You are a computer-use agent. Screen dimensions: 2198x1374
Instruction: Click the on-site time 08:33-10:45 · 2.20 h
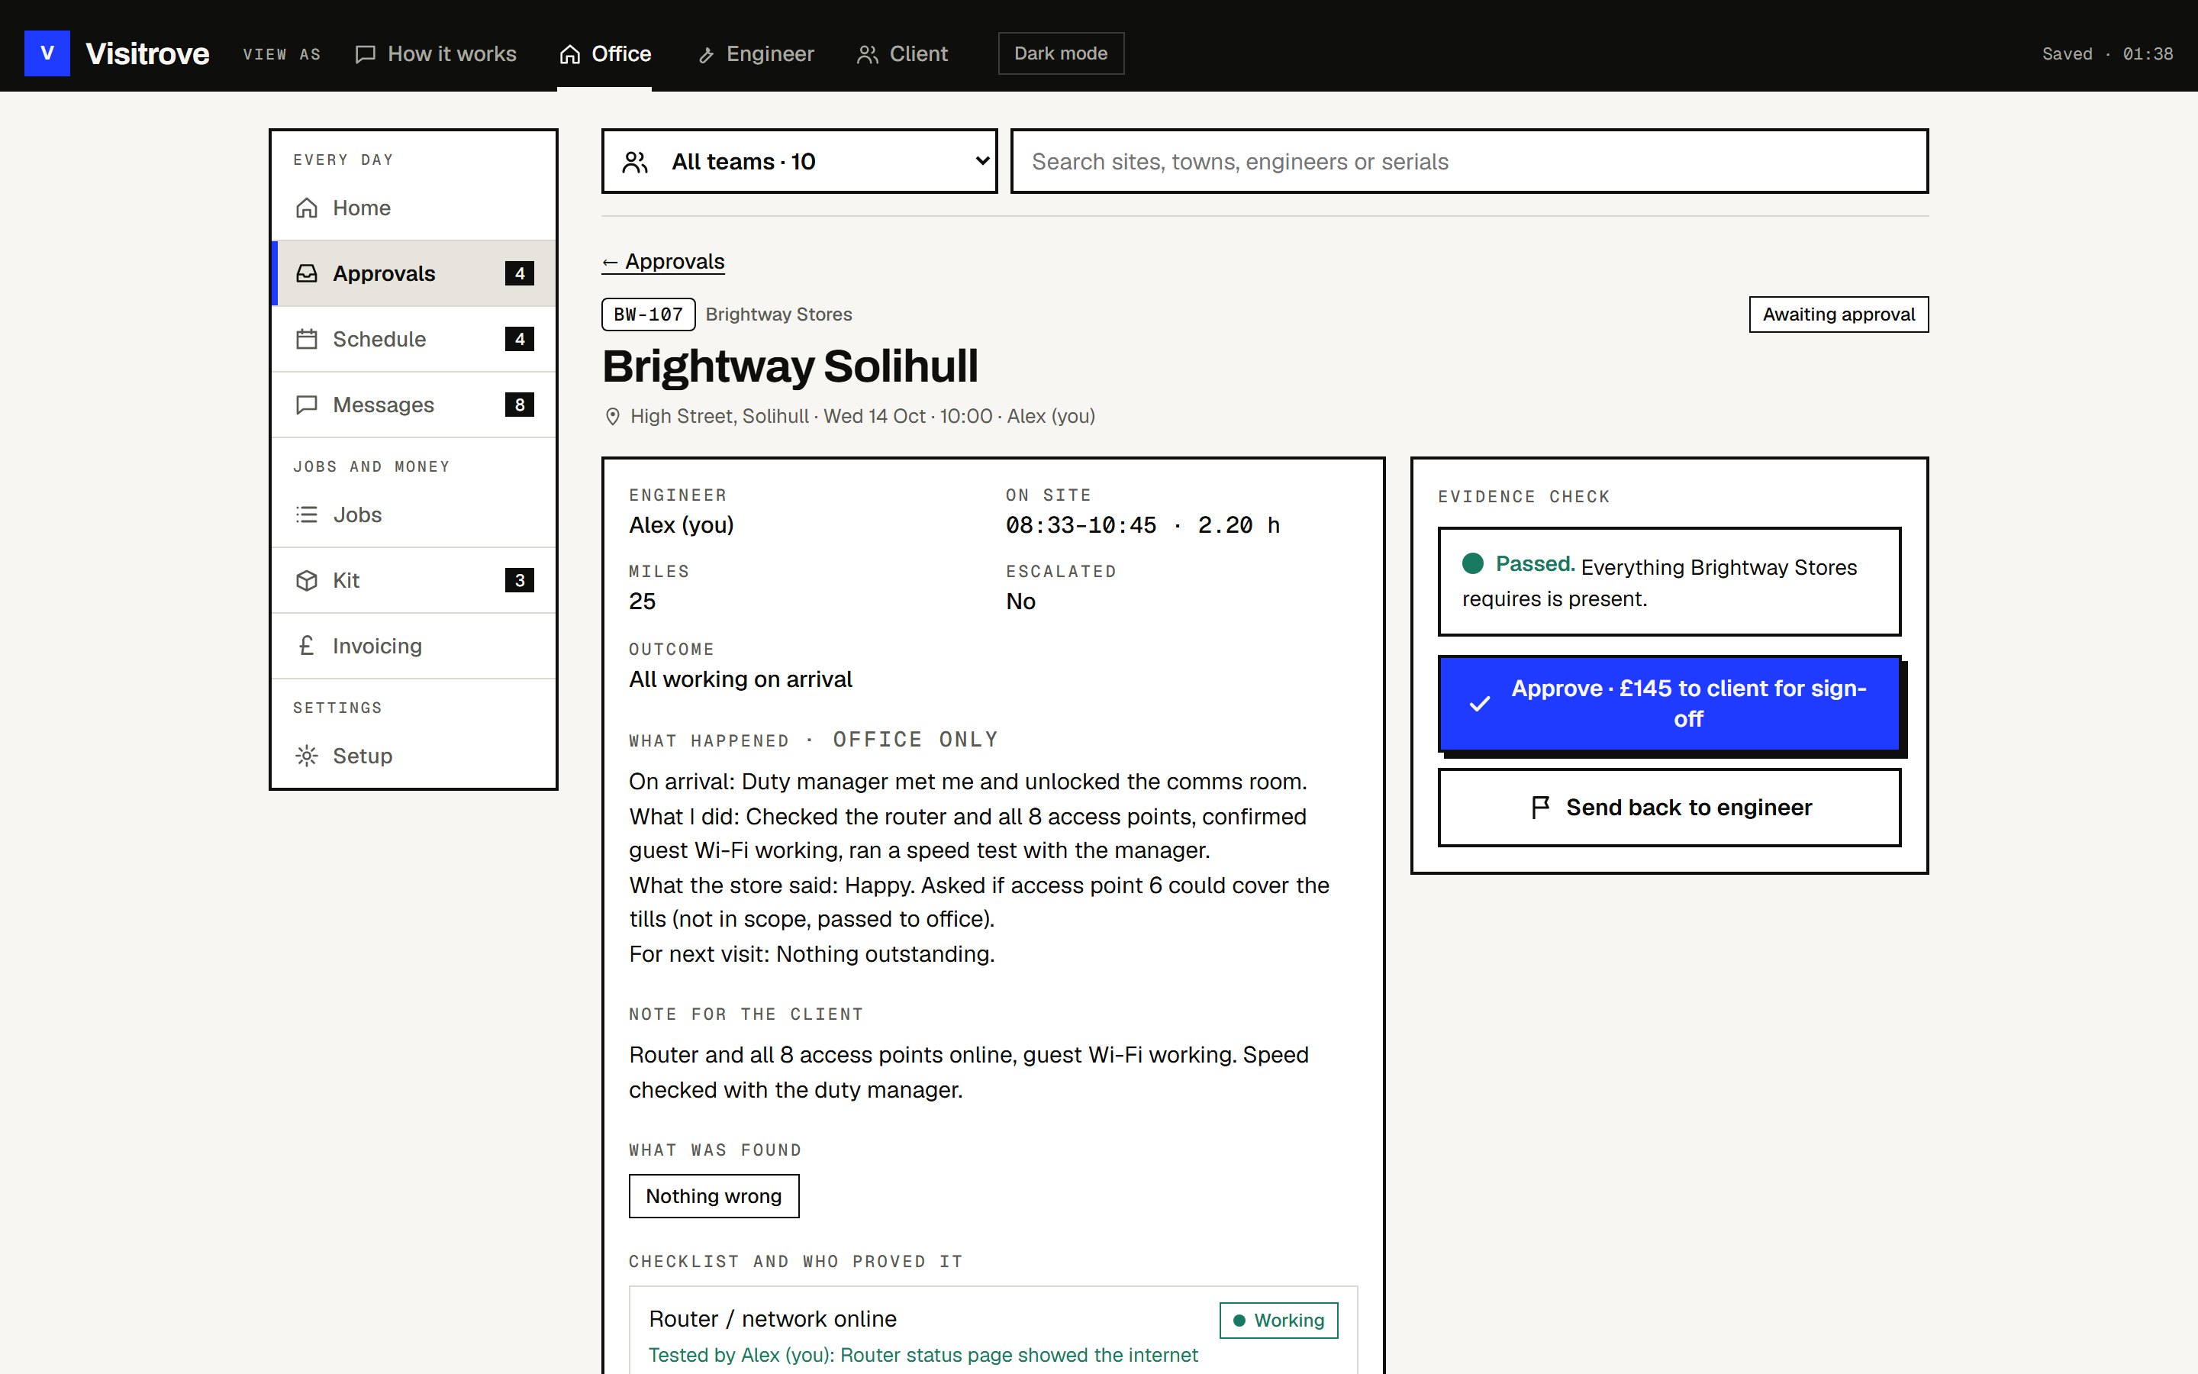tap(1143, 525)
